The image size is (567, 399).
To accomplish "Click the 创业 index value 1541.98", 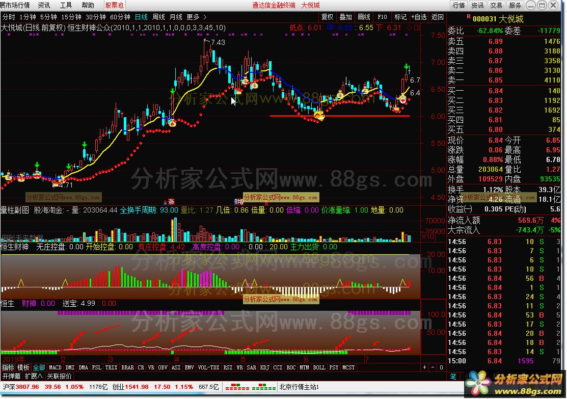I will coord(137,387).
